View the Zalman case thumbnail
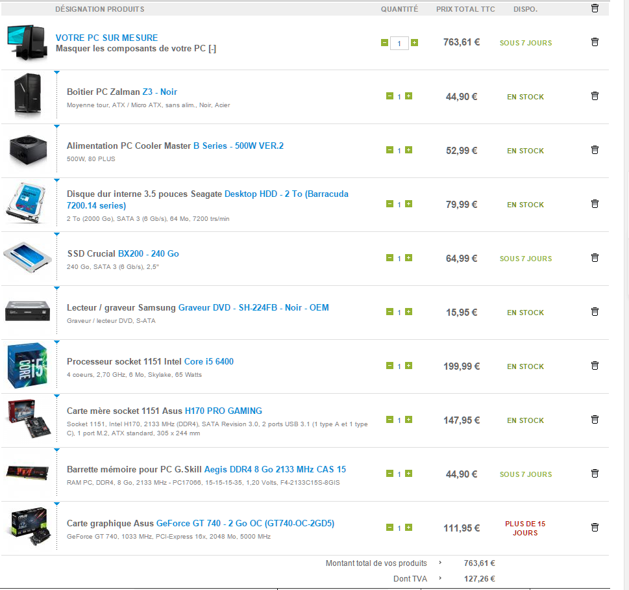This screenshot has height=590, width=629. (x=27, y=96)
